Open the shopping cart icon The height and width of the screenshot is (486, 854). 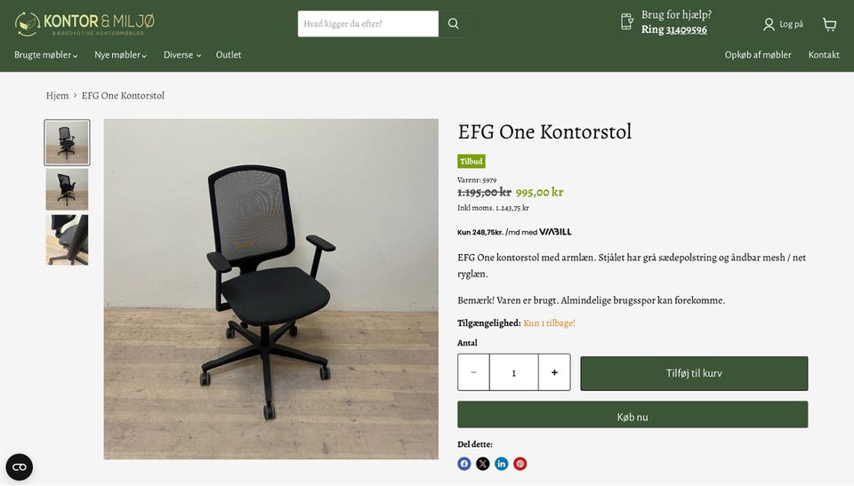[829, 24]
